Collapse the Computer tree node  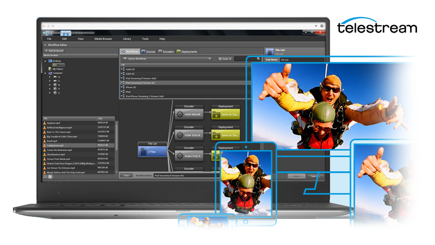pyautogui.click(x=46, y=73)
